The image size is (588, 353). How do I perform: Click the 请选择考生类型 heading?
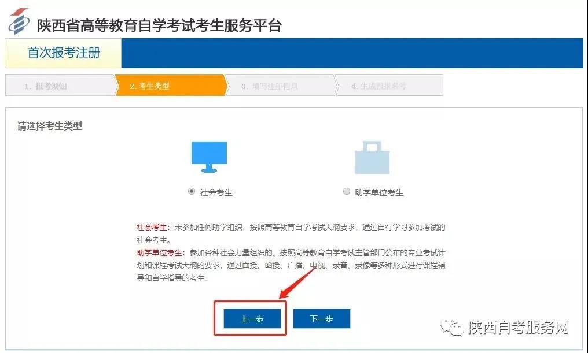50,126
